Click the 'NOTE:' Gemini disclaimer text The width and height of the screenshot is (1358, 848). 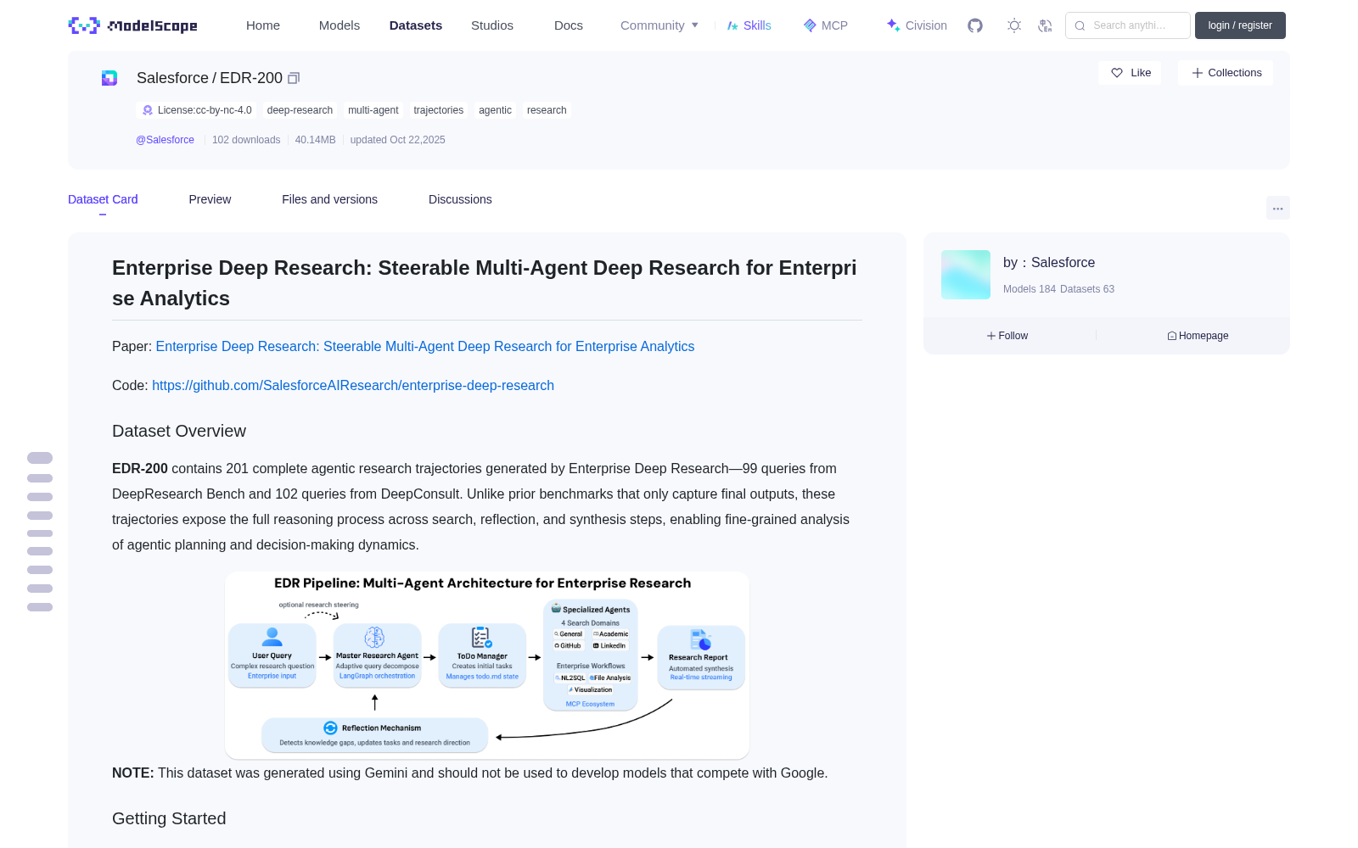(x=470, y=773)
